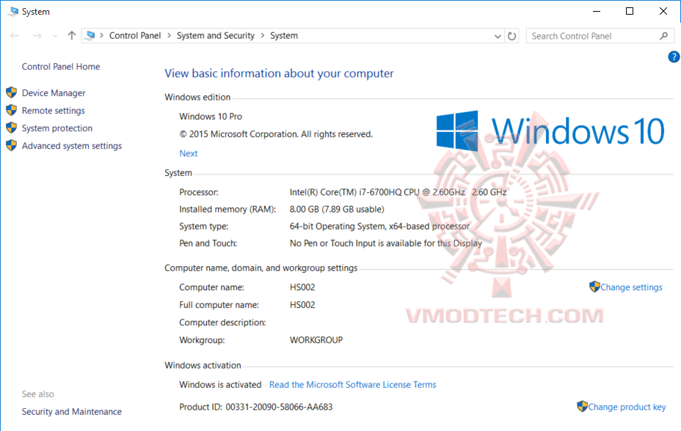Click the Next link under Windows edition
This screenshot has width=681, height=431.
188,153
